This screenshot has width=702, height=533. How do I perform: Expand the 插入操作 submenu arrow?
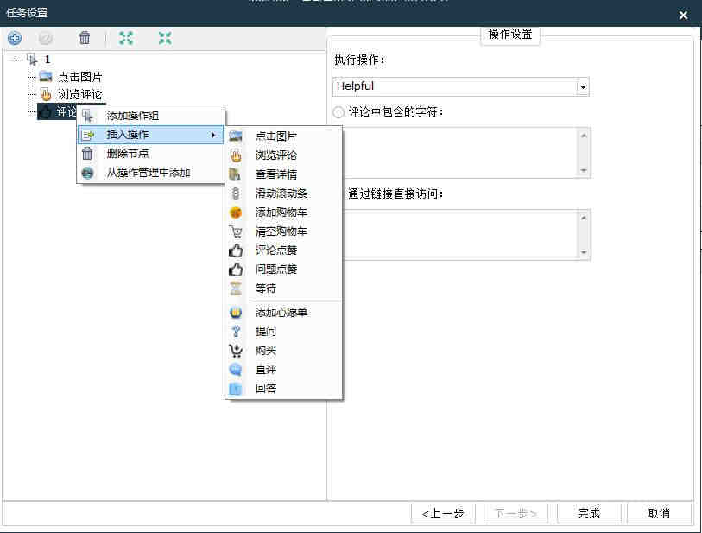[213, 135]
